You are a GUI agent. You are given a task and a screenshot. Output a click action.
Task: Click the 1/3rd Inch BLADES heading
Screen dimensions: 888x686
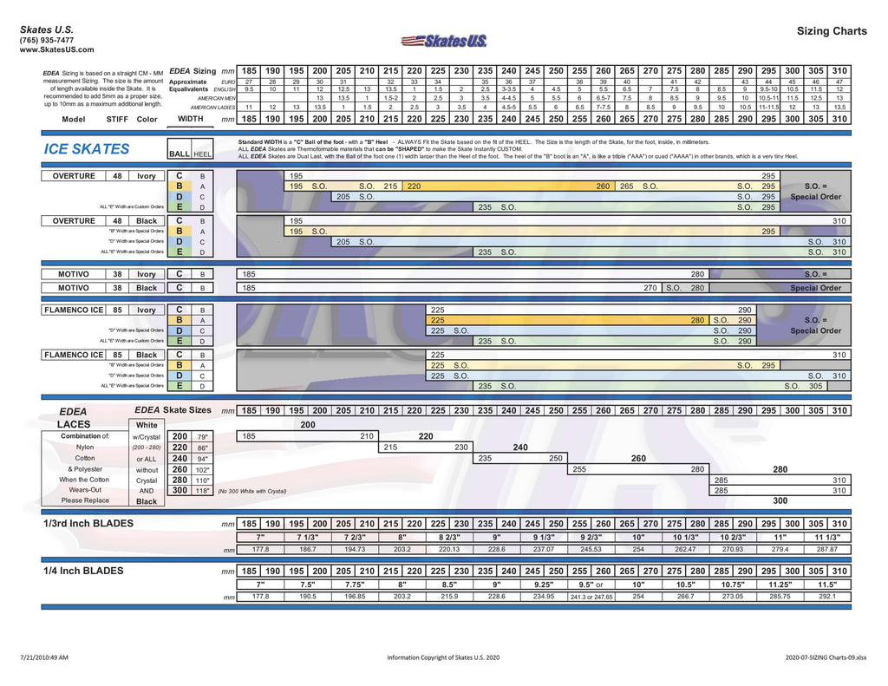[x=88, y=524]
